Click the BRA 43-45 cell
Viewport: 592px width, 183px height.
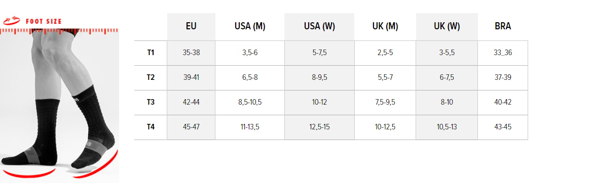tap(502, 127)
